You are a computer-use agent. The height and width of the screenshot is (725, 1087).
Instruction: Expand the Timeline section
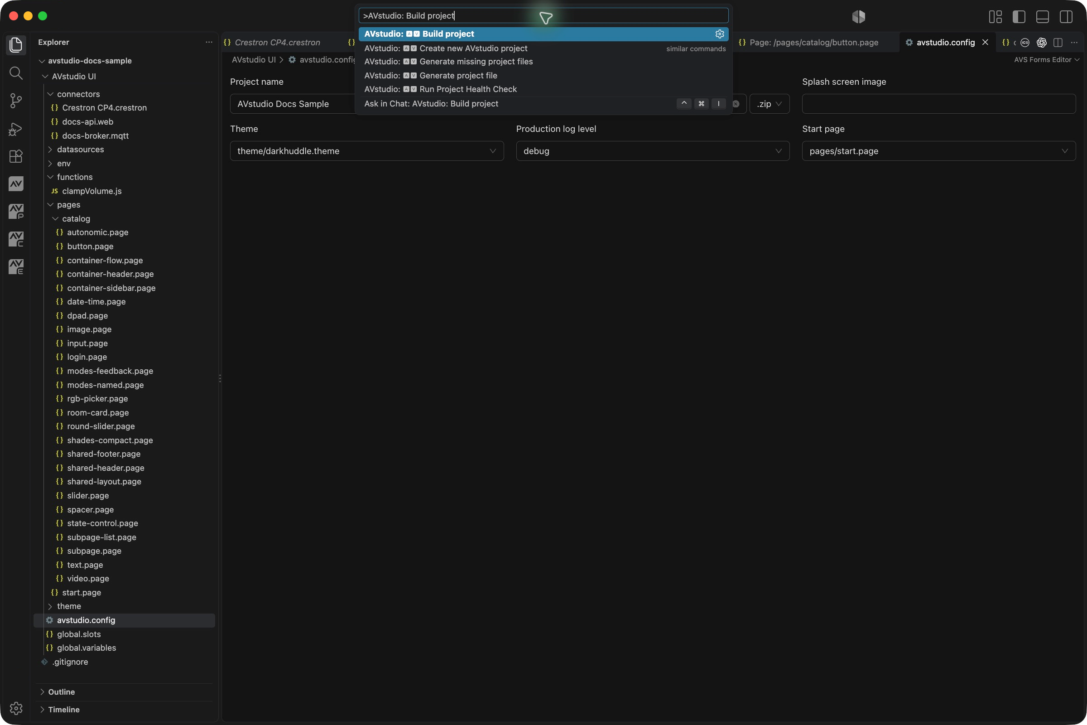[x=64, y=709]
